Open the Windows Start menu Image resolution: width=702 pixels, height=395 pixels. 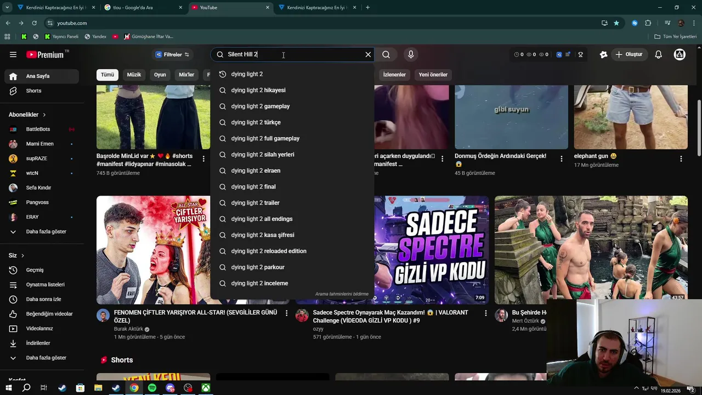(x=8, y=388)
